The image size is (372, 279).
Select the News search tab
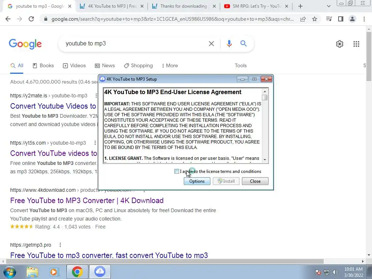[105, 66]
